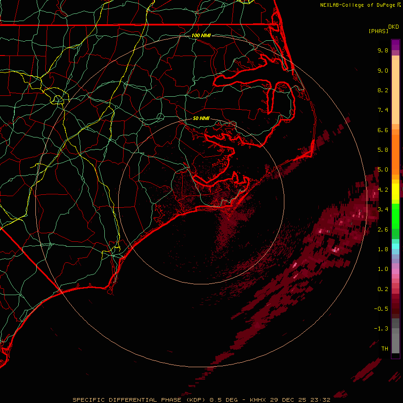403x403 pixels.
Task: Click the [PHAS] units label
Action: (378, 31)
